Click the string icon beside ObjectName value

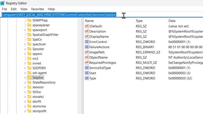coord(87,57)
